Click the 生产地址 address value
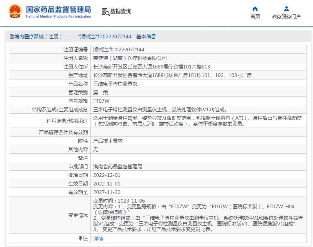Screen dimensions: 313x247 [173, 75]
